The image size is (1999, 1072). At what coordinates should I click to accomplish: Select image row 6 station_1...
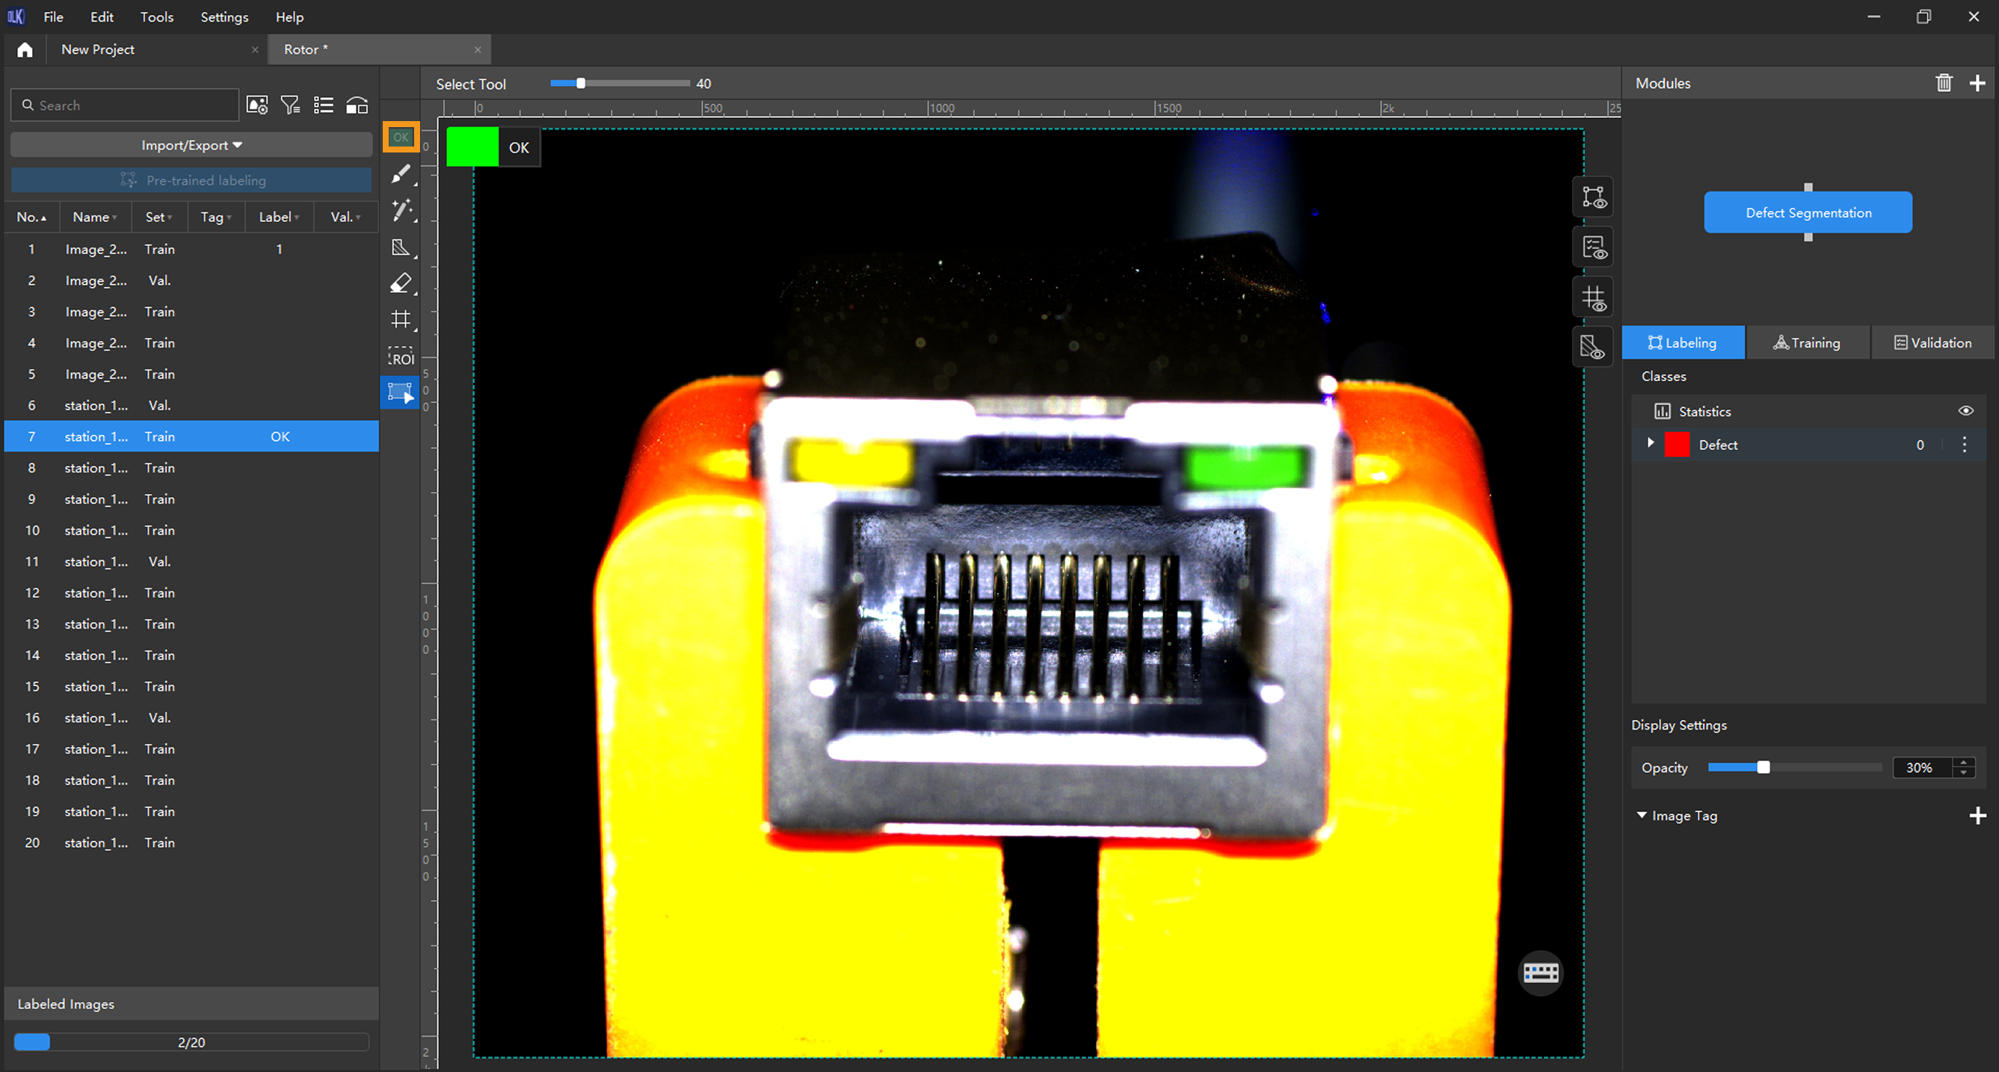(x=191, y=405)
